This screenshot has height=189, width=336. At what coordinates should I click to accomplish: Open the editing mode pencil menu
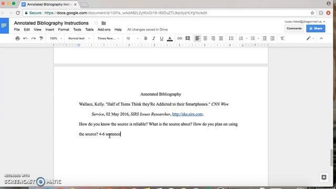(310, 38)
